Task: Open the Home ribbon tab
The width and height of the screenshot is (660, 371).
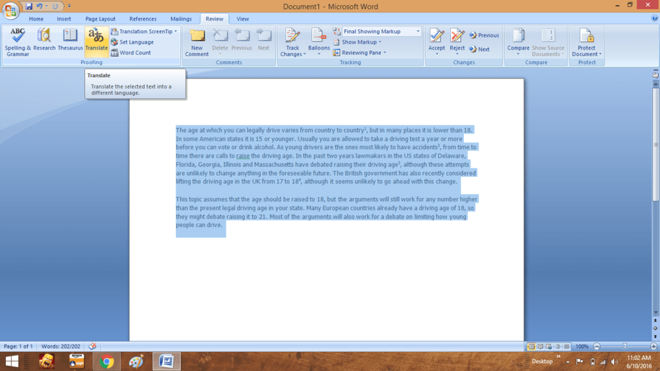Action: coord(36,19)
